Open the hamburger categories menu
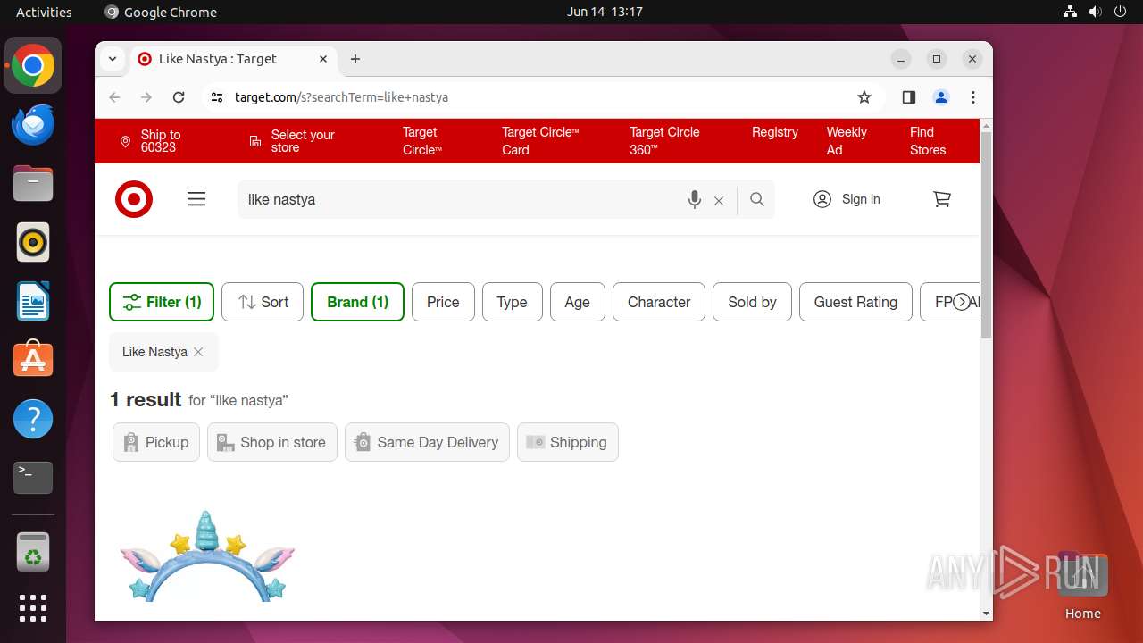1143x643 pixels. click(196, 199)
